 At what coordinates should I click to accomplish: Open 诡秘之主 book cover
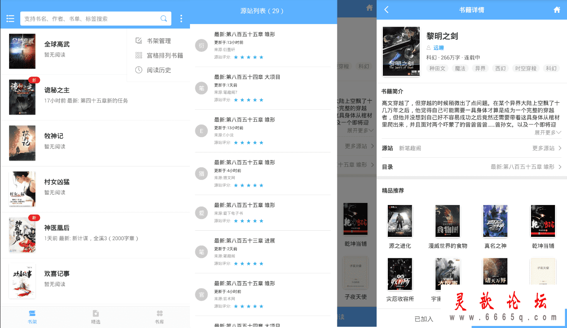(22, 97)
